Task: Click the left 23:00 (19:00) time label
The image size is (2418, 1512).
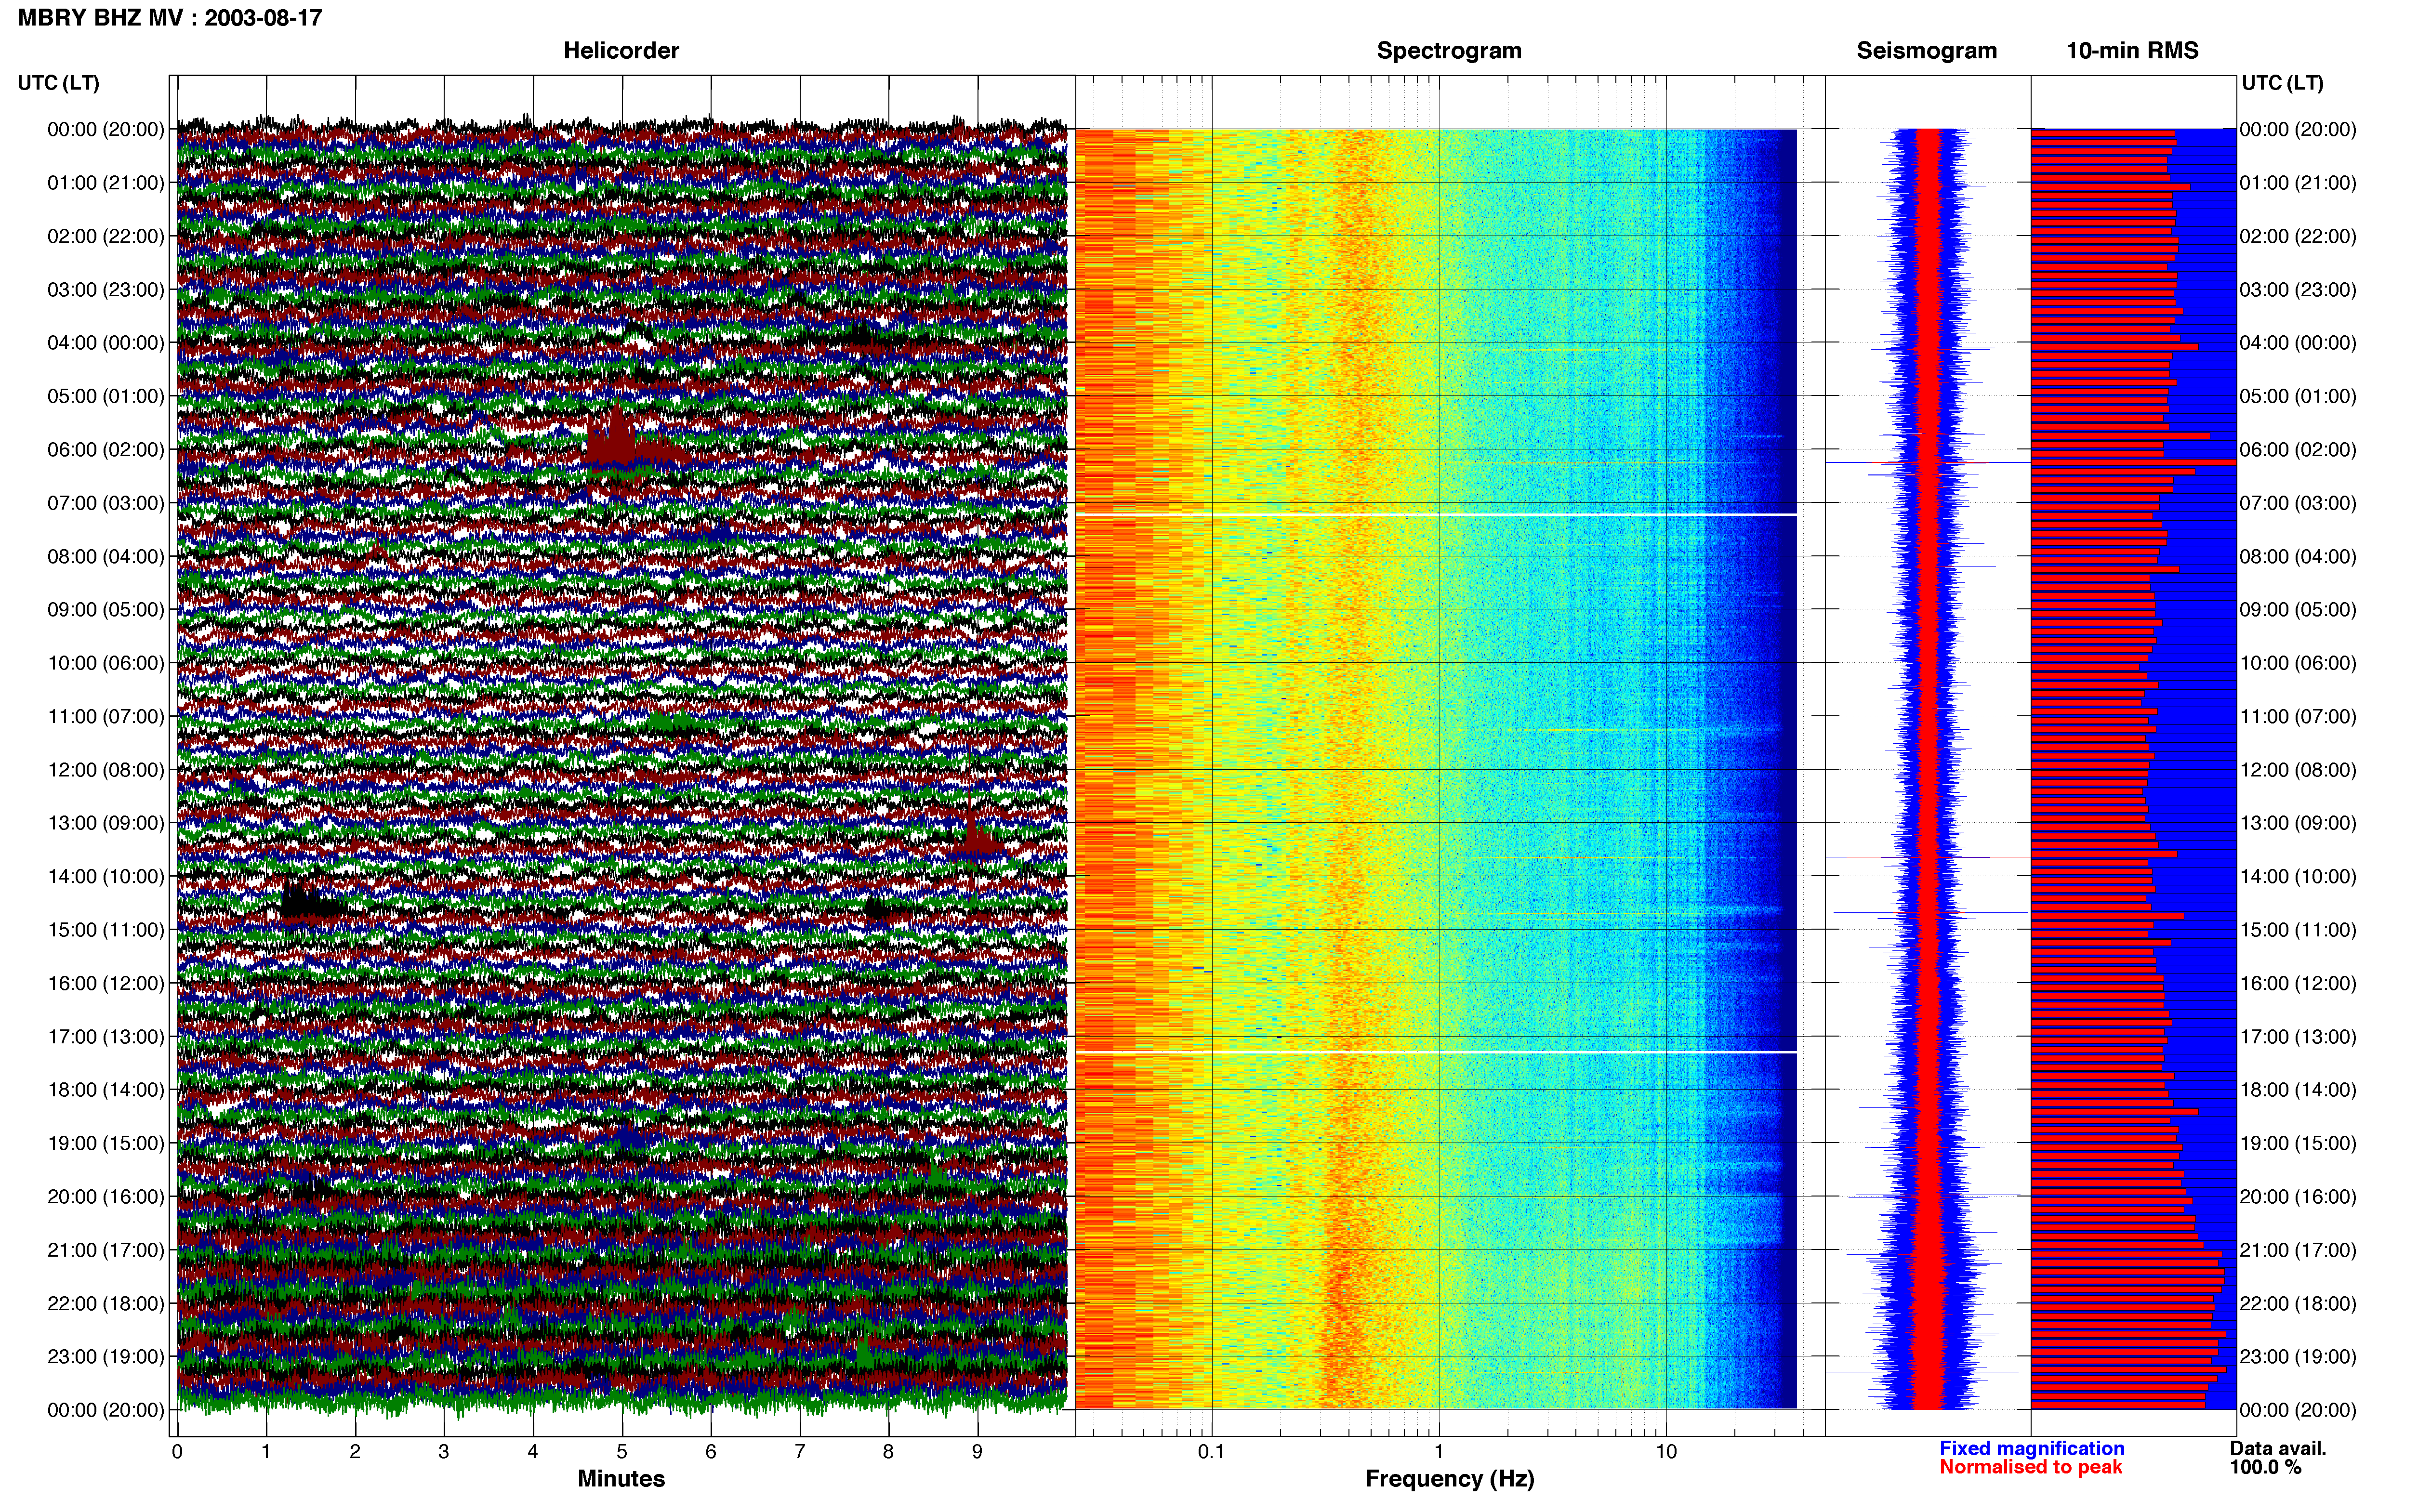Action: [106, 1357]
